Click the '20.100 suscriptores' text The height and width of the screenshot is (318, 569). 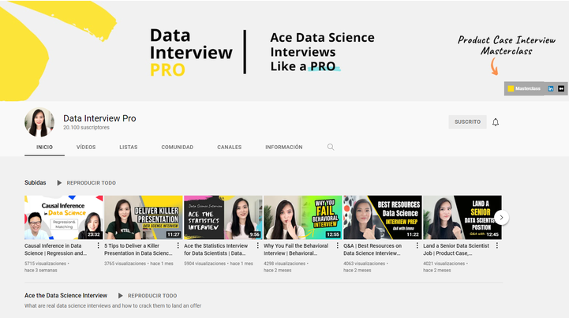[86, 127]
